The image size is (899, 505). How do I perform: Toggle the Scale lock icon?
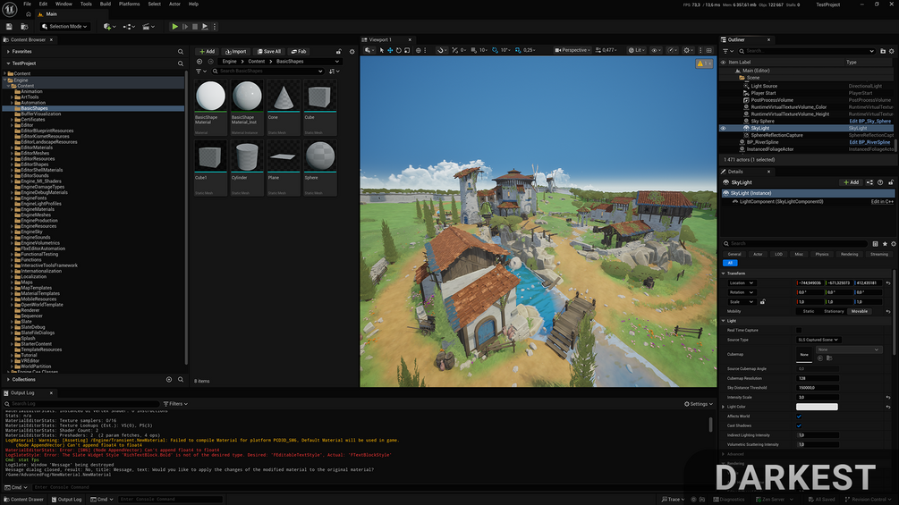762,302
